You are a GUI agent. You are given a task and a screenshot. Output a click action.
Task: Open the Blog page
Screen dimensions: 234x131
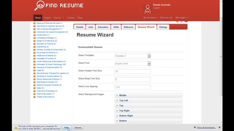pos(80,18)
